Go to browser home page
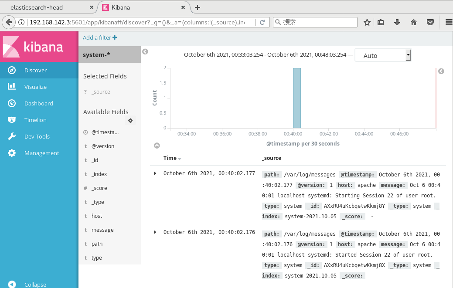 (414, 22)
